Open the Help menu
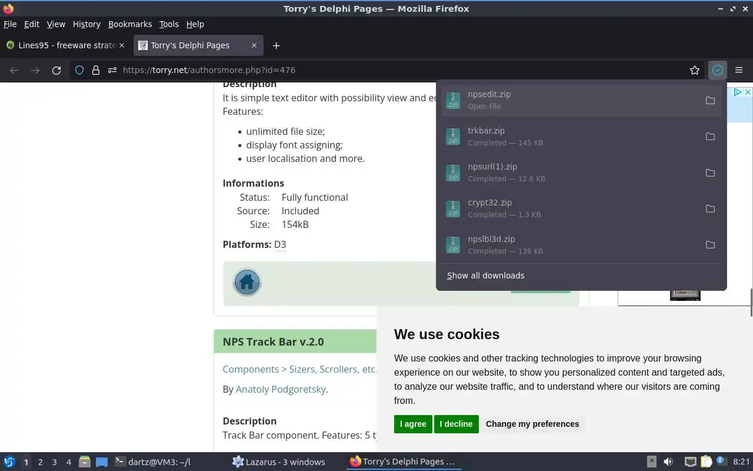 tap(195, 24)
